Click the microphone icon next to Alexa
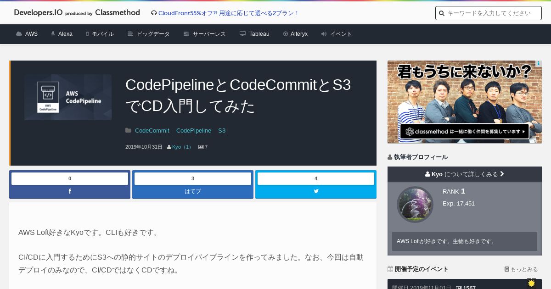The width and height of the screenshot is (551, 289). (x=53, y=34)
